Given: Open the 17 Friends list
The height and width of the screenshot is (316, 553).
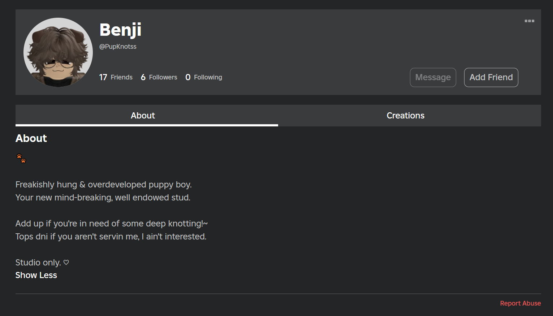Looking at the screenshot, I should (116, 77).
